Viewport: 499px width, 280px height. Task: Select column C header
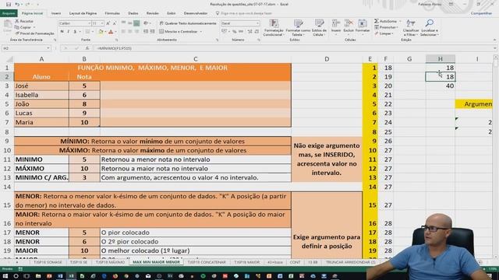196,59
